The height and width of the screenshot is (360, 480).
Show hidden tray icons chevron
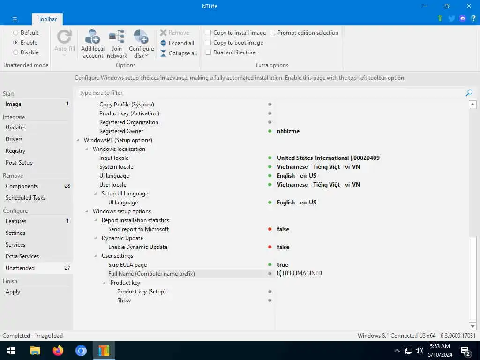(x=397, y=351)
